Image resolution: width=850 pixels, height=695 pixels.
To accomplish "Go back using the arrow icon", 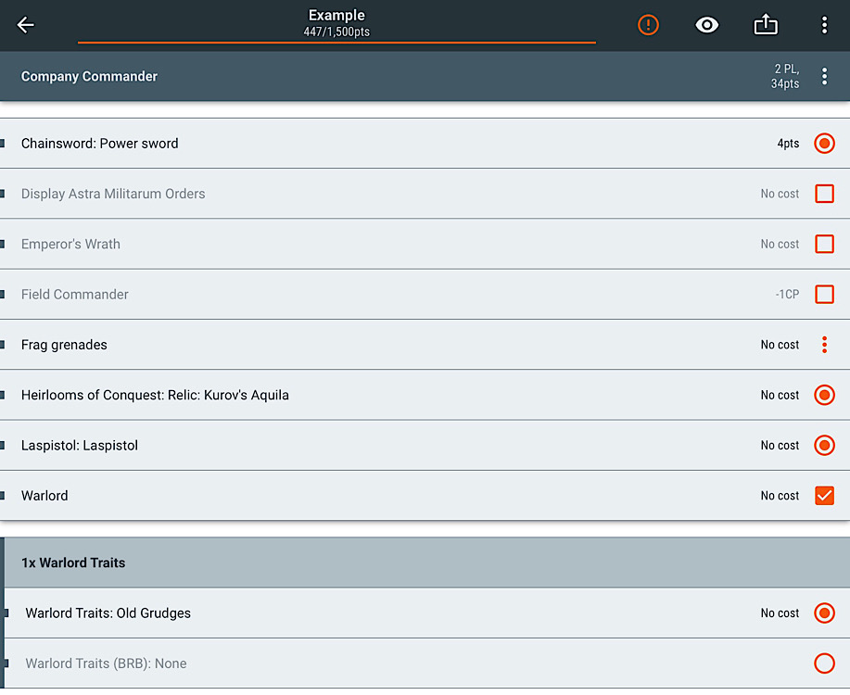I will click(25, 25).
